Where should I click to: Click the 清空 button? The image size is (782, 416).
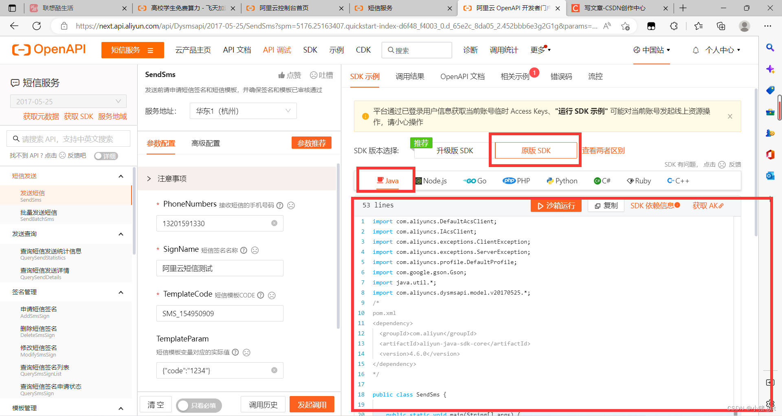coord(156,405)
